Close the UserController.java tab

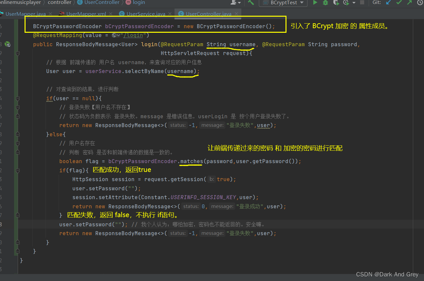click(236, 14)
